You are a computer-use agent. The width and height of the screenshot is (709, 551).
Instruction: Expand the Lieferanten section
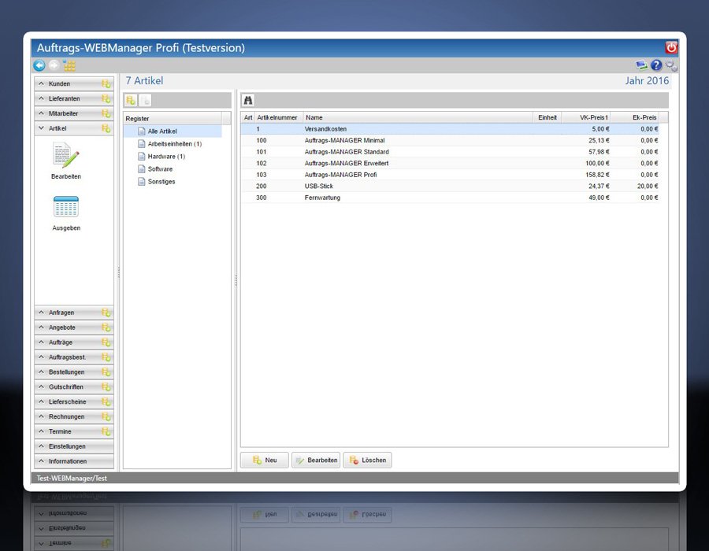(74, 98)
